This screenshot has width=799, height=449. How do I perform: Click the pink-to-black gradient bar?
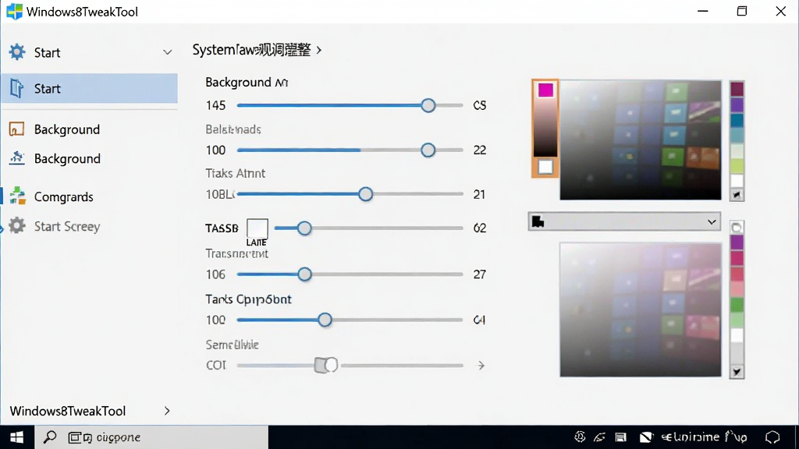click(x=545, y=127)
